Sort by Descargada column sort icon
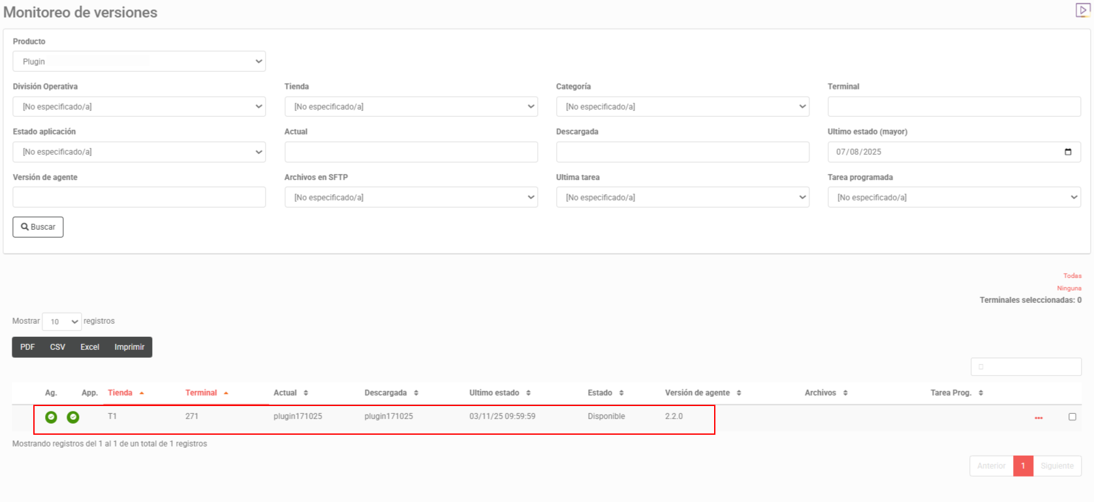Viewport: 1094px width, 502px height. click(x=416, y=393)
